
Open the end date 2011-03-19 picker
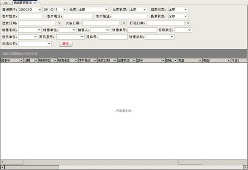[x=64, y=9]
